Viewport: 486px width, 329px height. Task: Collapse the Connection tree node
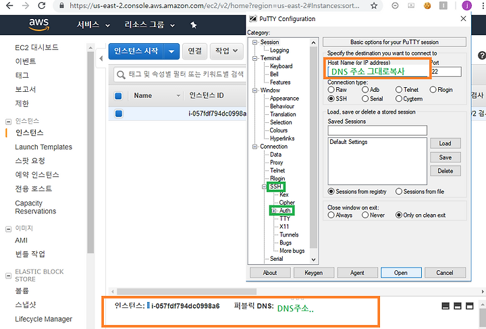click(x=254, y=147)
